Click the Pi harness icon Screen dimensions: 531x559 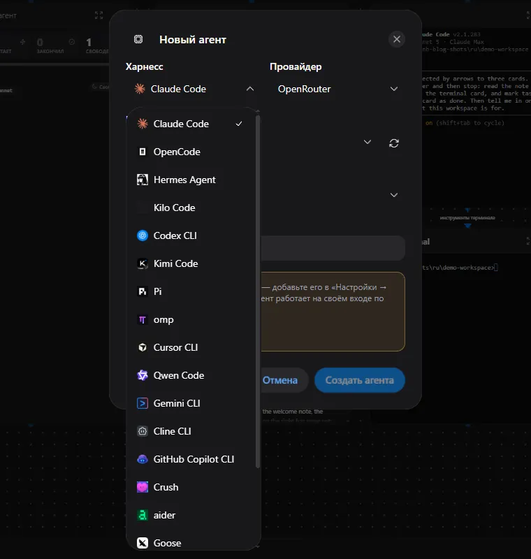point(143,291)
